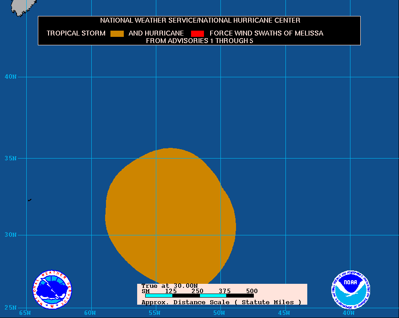This screenshot has width=399, height=318.
Task: Click the small black Bermuda island mark
Action: [x=30, y=200]
